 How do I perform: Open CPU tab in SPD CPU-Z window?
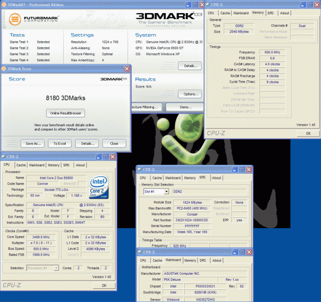[142, 178]
